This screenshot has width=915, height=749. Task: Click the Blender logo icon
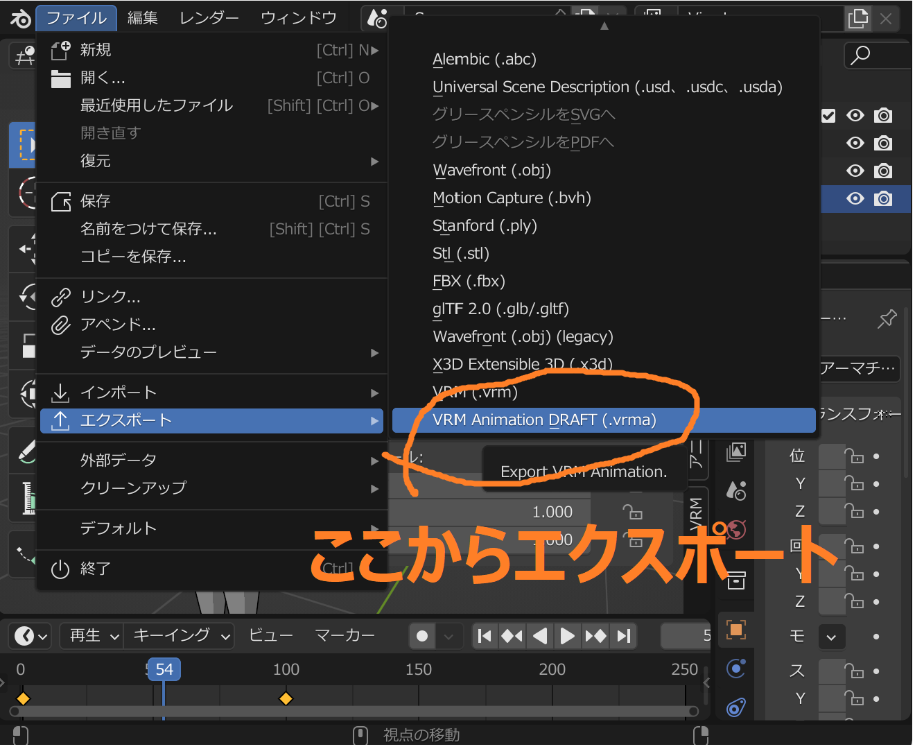coord(20,19)
